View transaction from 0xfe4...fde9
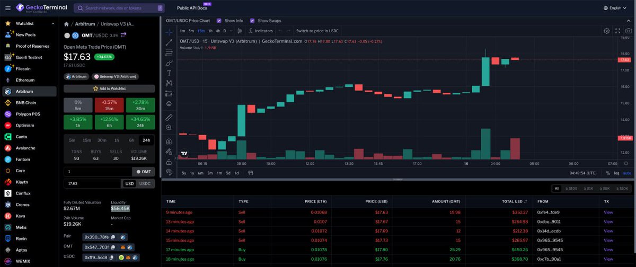The image size is (636, 267). click(x=608, y=212)
